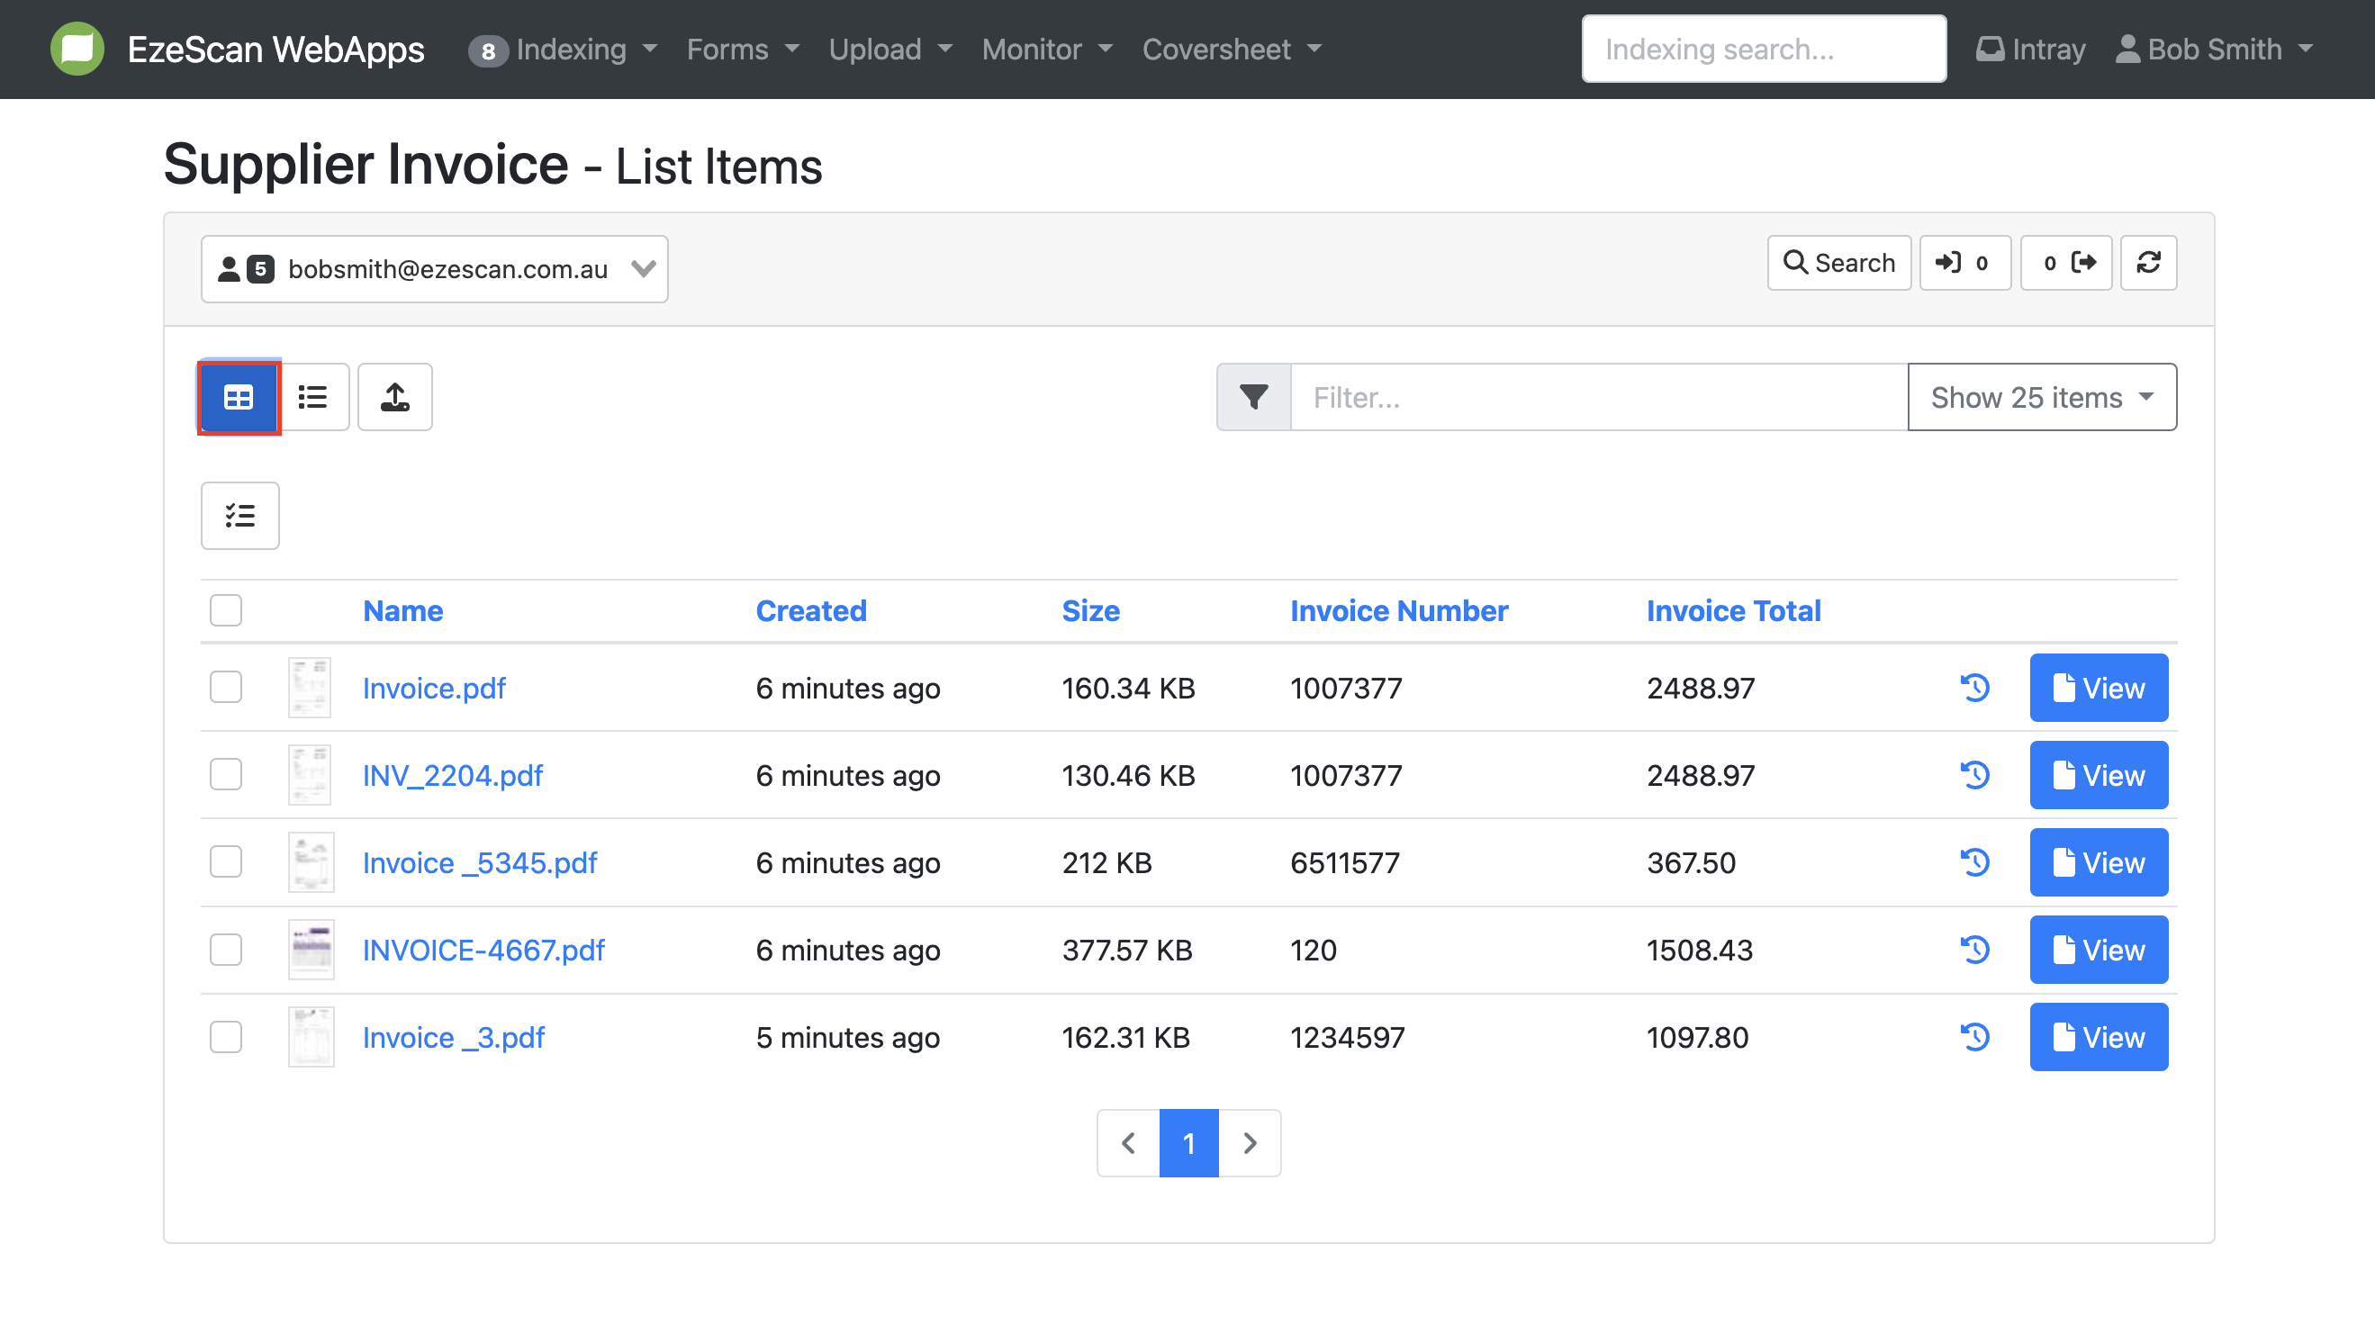Open history for Invoice.pdf
Viewport: 2375px width, 1325px height.
pos(1975,688)
